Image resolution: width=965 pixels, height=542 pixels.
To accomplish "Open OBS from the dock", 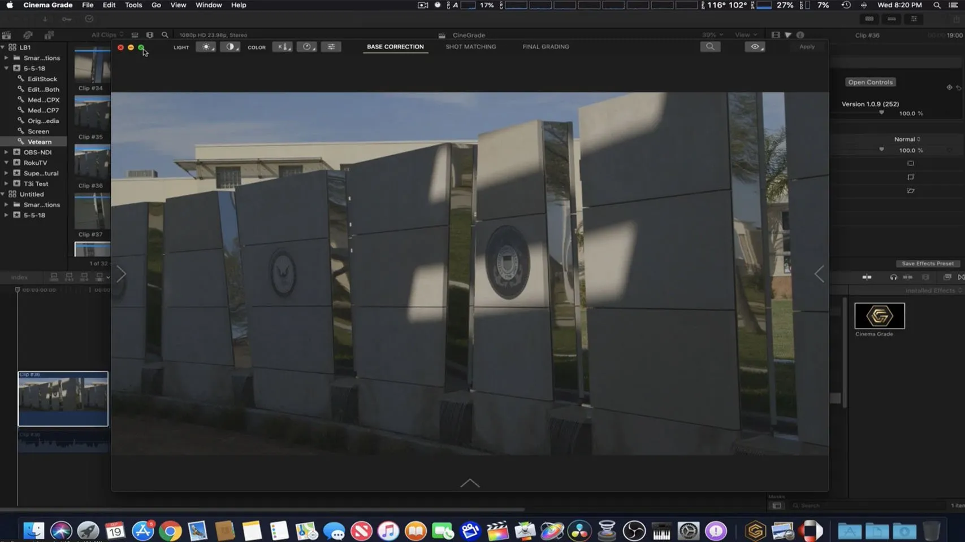I will pos(634,531).
